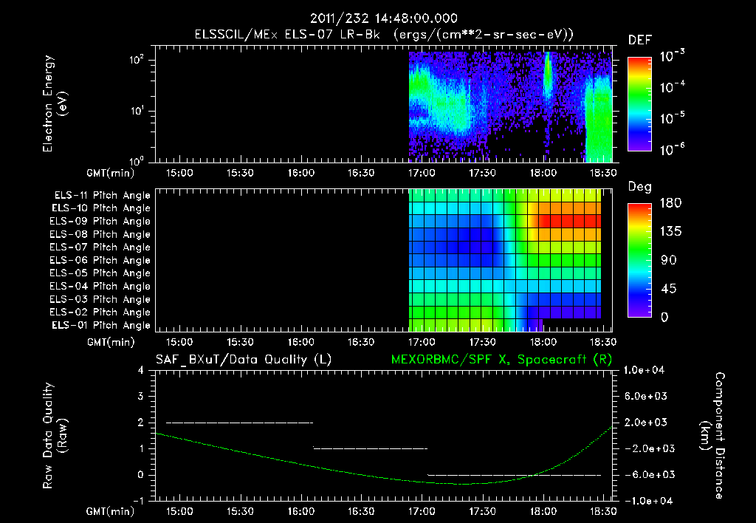
Task: Click the 180 Deg colorbar tick value
Action: point(670,203)
